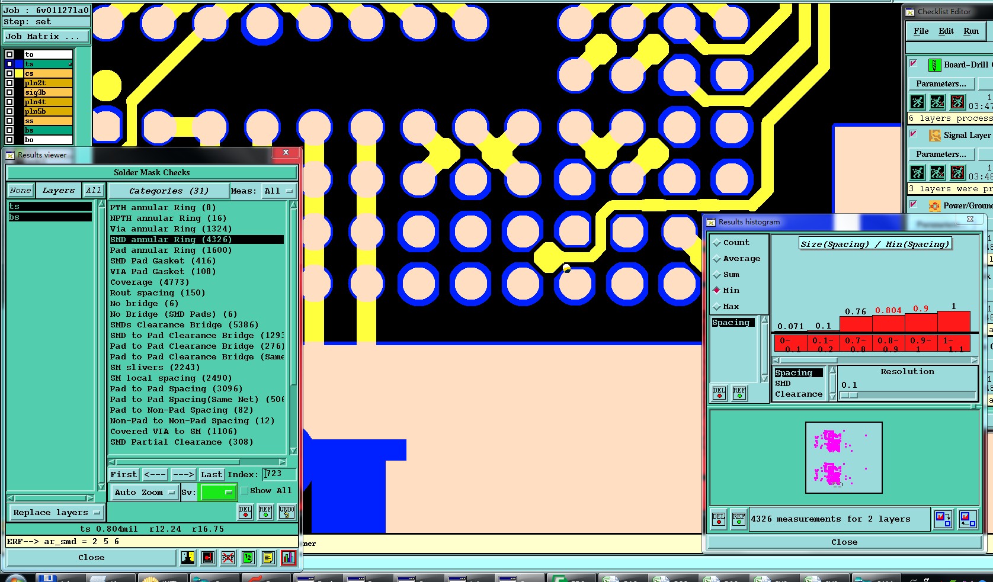Click REF icon in Results viewer
The width and height of the screenshot is (993, 582).
[265, 512]
